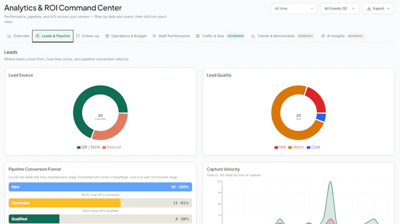The width and height of the screenshot is (400, 224).
Task: Click the Traffic & Geo map icon
Action: pyautogui.click(x=197, y=36)
